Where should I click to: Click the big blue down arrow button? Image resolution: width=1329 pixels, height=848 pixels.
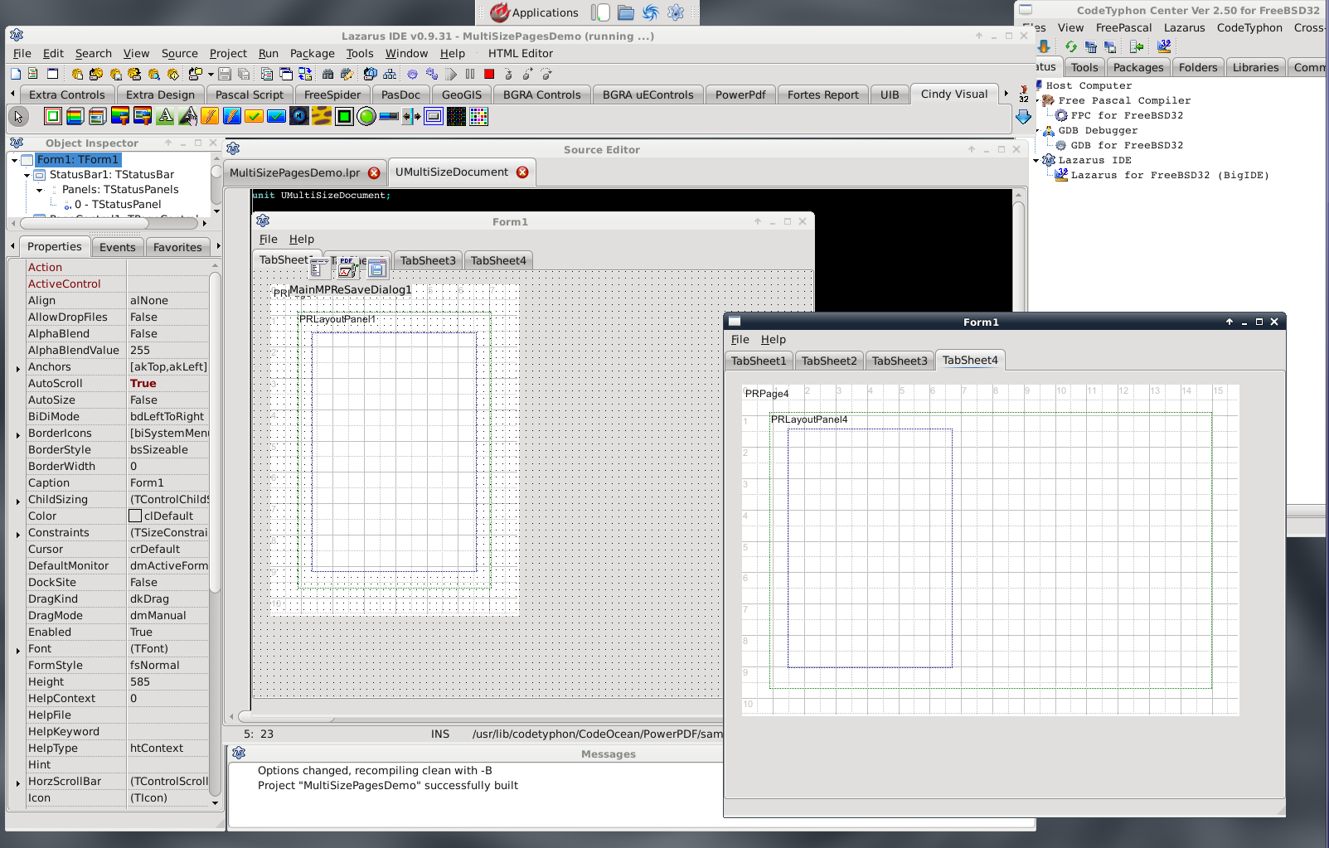click(1023, 117)
